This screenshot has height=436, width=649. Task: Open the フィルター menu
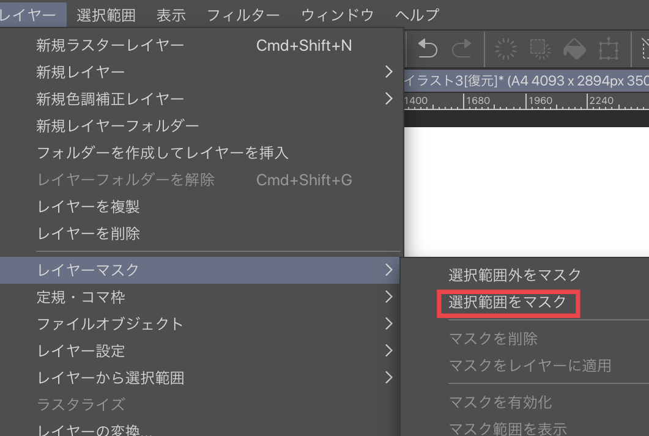click(x=243, y=15)
